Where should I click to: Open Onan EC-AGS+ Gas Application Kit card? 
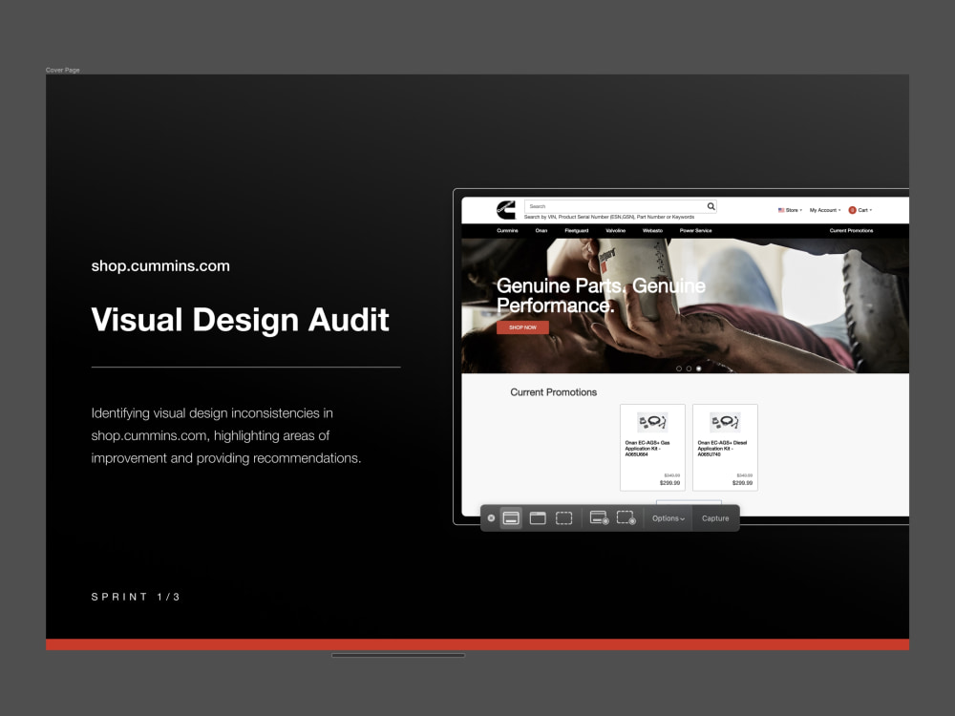point(652,448)
